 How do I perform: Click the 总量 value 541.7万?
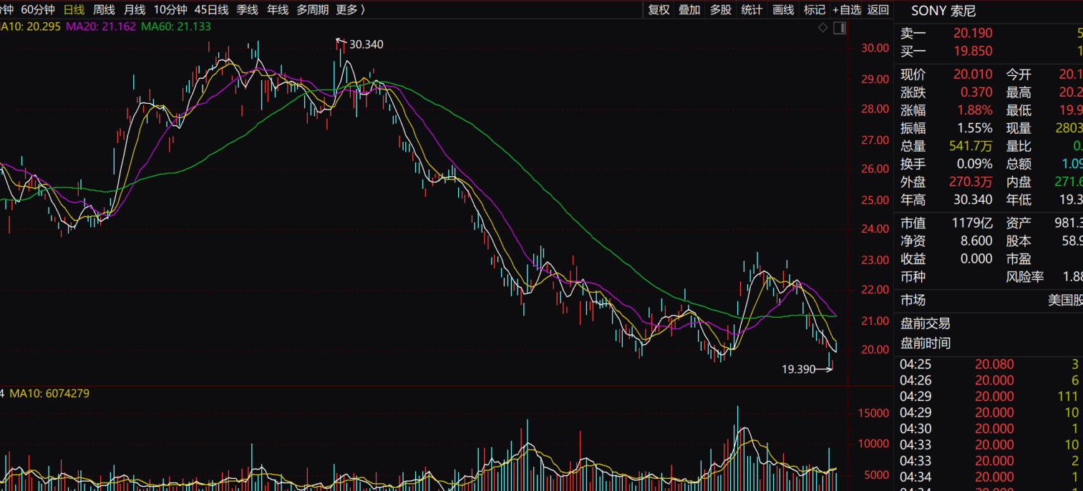click(x=972, y=146)
